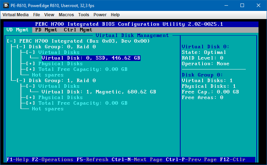The width and height of the screenshot is (267, 165).
Task: Select Hot spares under Disk Group 1
Action: [x=48, y=109]
